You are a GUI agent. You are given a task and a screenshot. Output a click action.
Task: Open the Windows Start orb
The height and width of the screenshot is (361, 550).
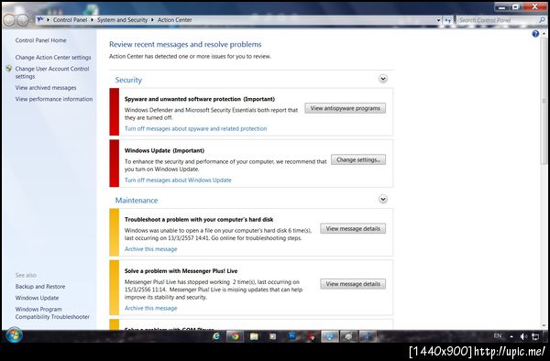(14, 335)
